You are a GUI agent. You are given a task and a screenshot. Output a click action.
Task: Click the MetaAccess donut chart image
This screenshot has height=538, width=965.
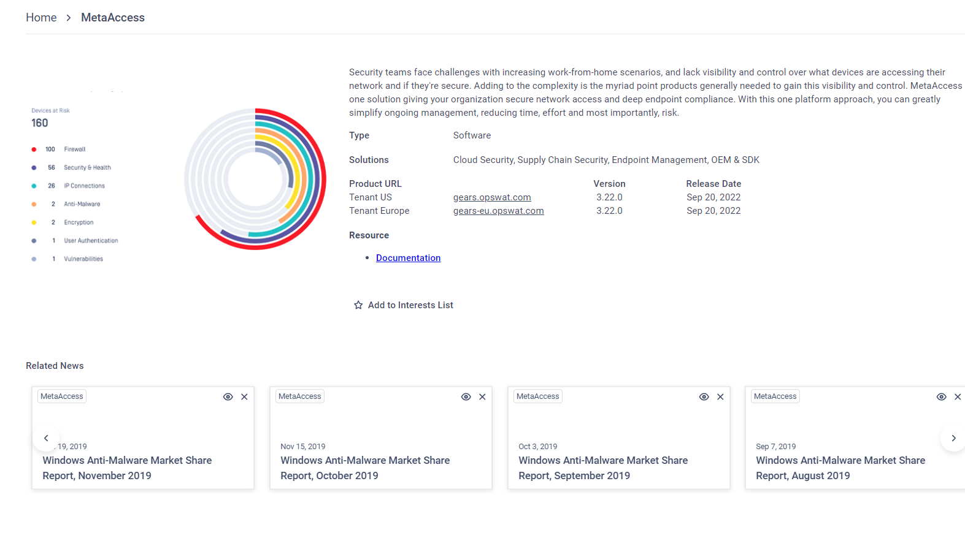pyautogui.click(x=255, y=179)
